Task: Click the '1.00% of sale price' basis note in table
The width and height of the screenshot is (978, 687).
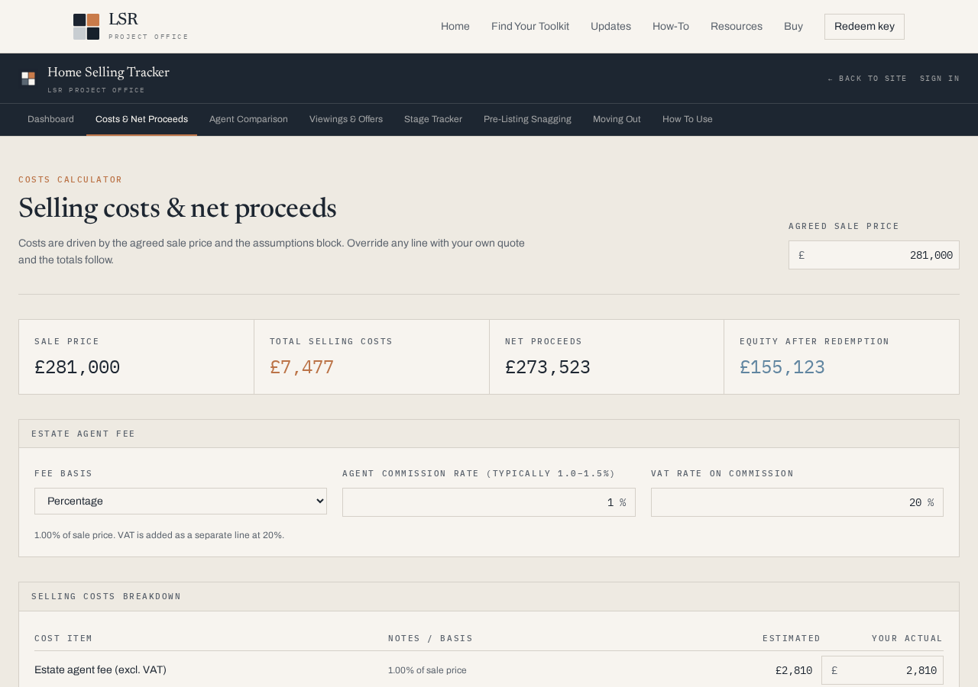Action: (427, 670)
